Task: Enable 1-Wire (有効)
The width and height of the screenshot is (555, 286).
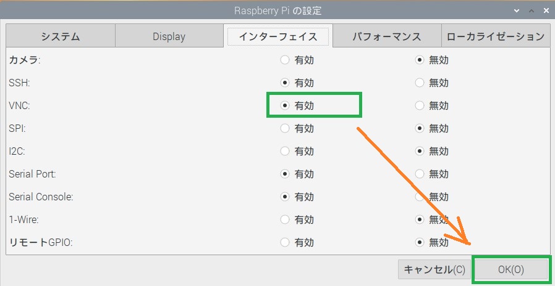Action: (285, 219)
